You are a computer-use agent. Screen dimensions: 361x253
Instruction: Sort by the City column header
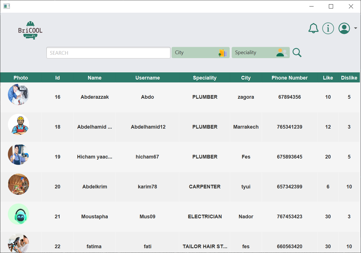coord(246,78)
